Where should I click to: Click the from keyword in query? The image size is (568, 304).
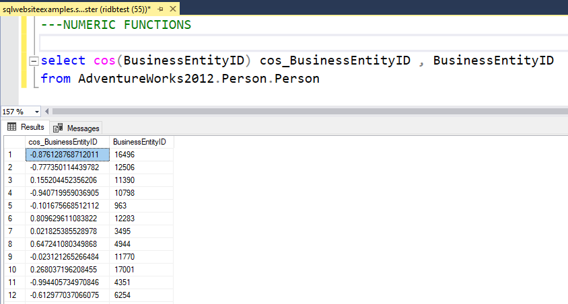[x=55, y=79]
